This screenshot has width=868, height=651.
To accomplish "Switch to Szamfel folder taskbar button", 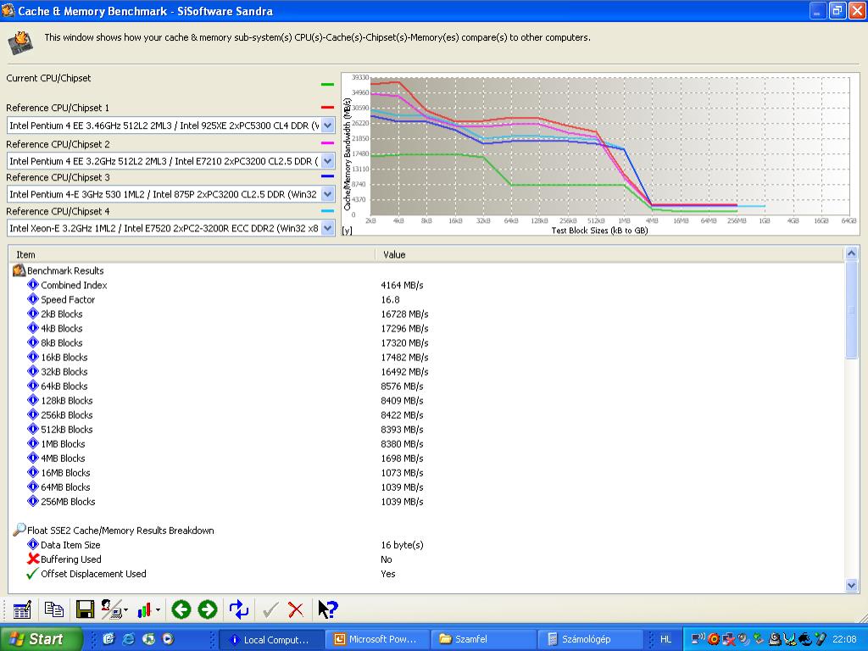I will [x=482, y=639].
